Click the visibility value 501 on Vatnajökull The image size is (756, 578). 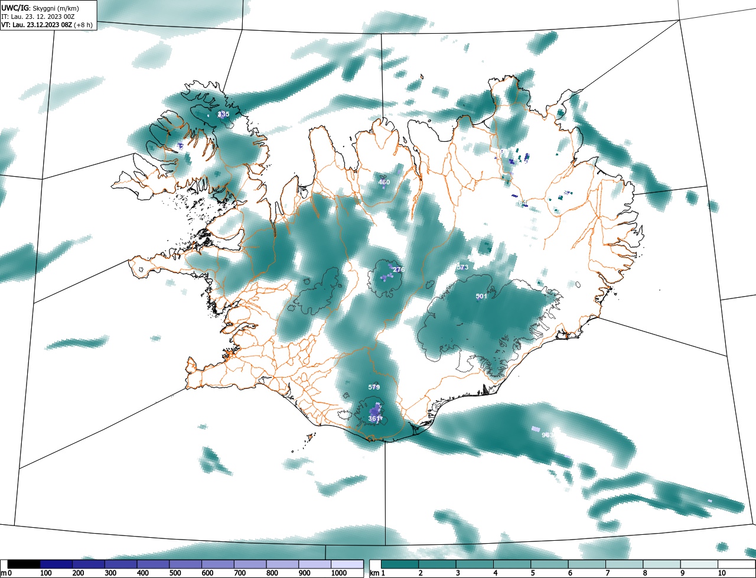click(481, 296)
